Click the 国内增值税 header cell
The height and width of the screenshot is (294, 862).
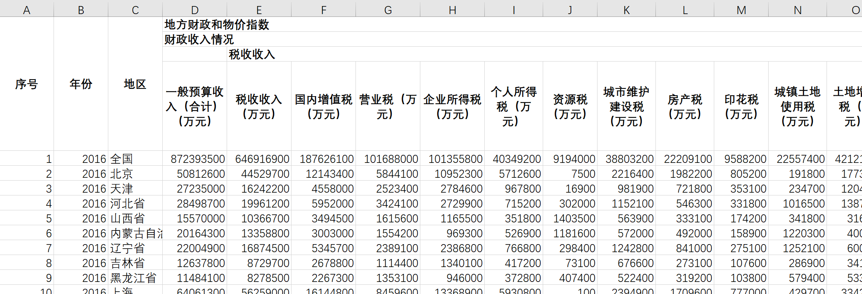[324, 106]
